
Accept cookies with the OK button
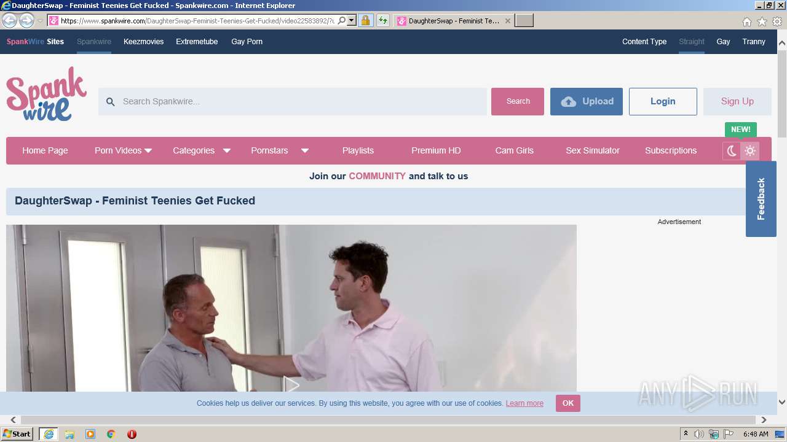coord(568,403)
